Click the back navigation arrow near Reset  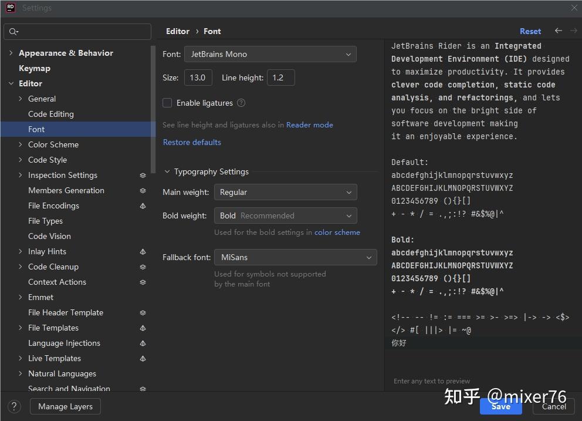(x=558, y=31)
